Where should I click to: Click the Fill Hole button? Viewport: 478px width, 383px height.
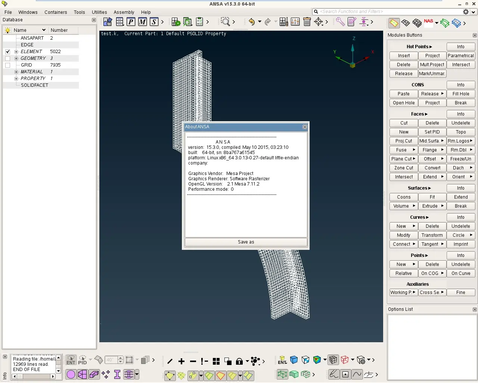461,94
